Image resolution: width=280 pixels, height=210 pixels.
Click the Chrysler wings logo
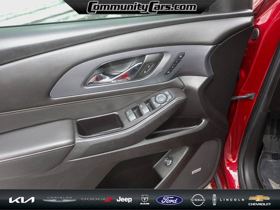click(x=59, y=200)
